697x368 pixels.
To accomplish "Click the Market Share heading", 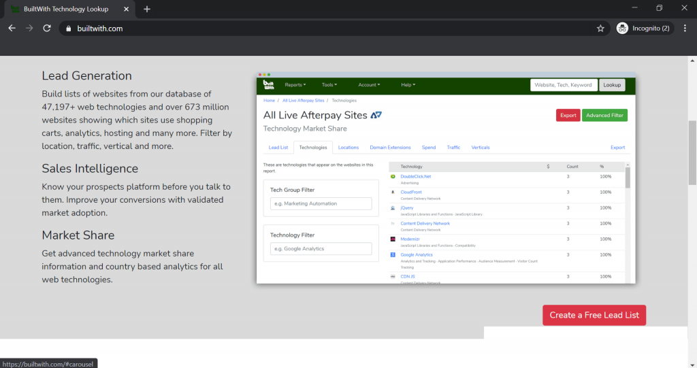I will [78, 235].
